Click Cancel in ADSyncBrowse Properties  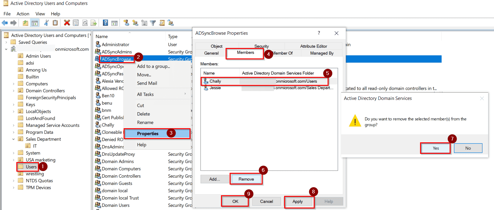point(266,201)
